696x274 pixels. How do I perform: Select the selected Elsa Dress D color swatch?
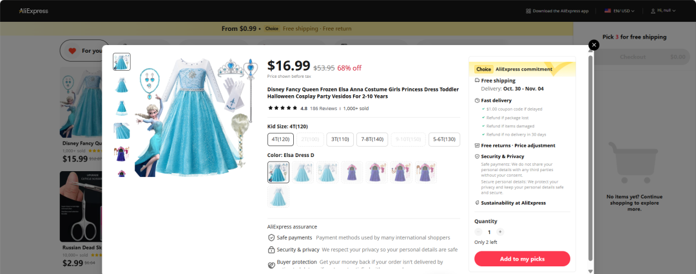[278, 172]
